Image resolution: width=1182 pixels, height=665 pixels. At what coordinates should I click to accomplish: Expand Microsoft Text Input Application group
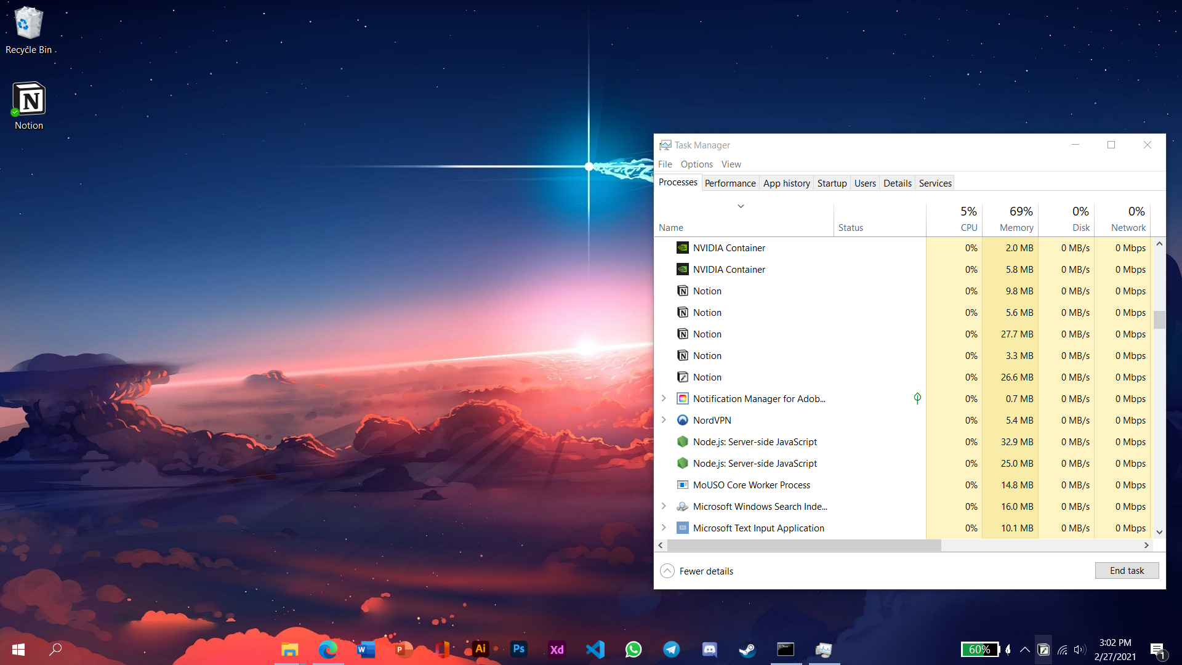pyautogui.click(x=664, y=528)
